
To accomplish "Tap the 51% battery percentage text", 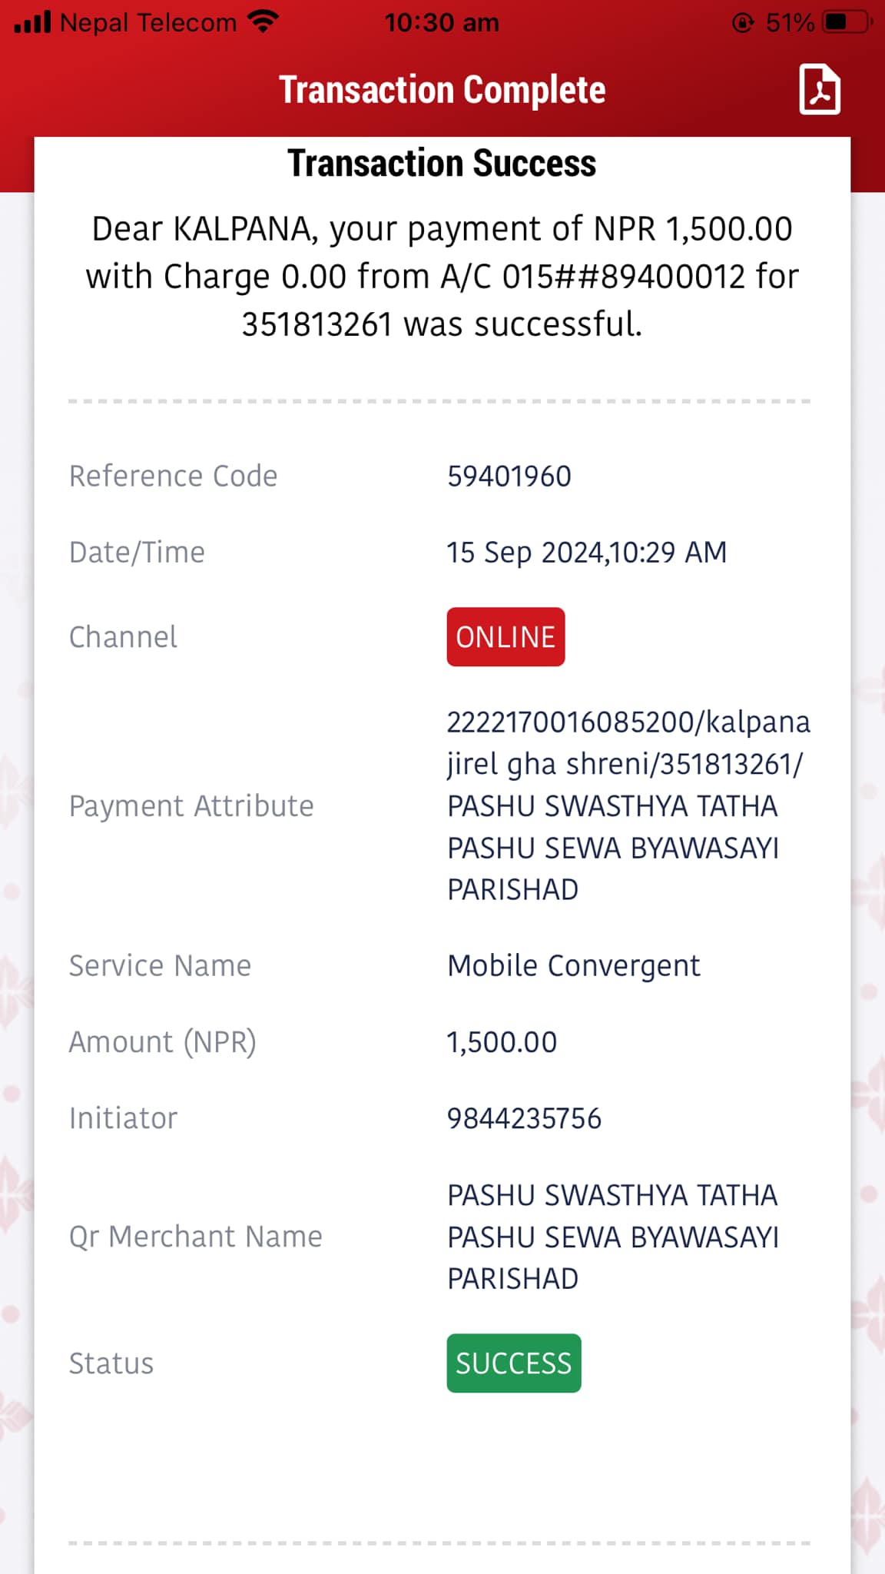I will pyautogui.click(x=791, y=22).
